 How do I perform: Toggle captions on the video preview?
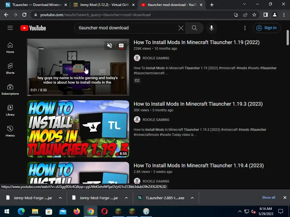121,45
